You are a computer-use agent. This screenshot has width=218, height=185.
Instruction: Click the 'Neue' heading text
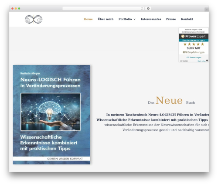coord(169,101)
